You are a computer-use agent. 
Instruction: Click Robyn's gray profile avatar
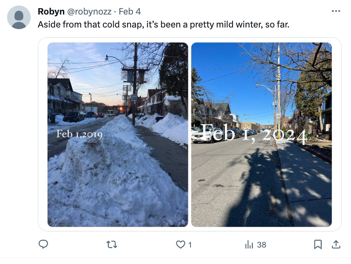(19, 17)
